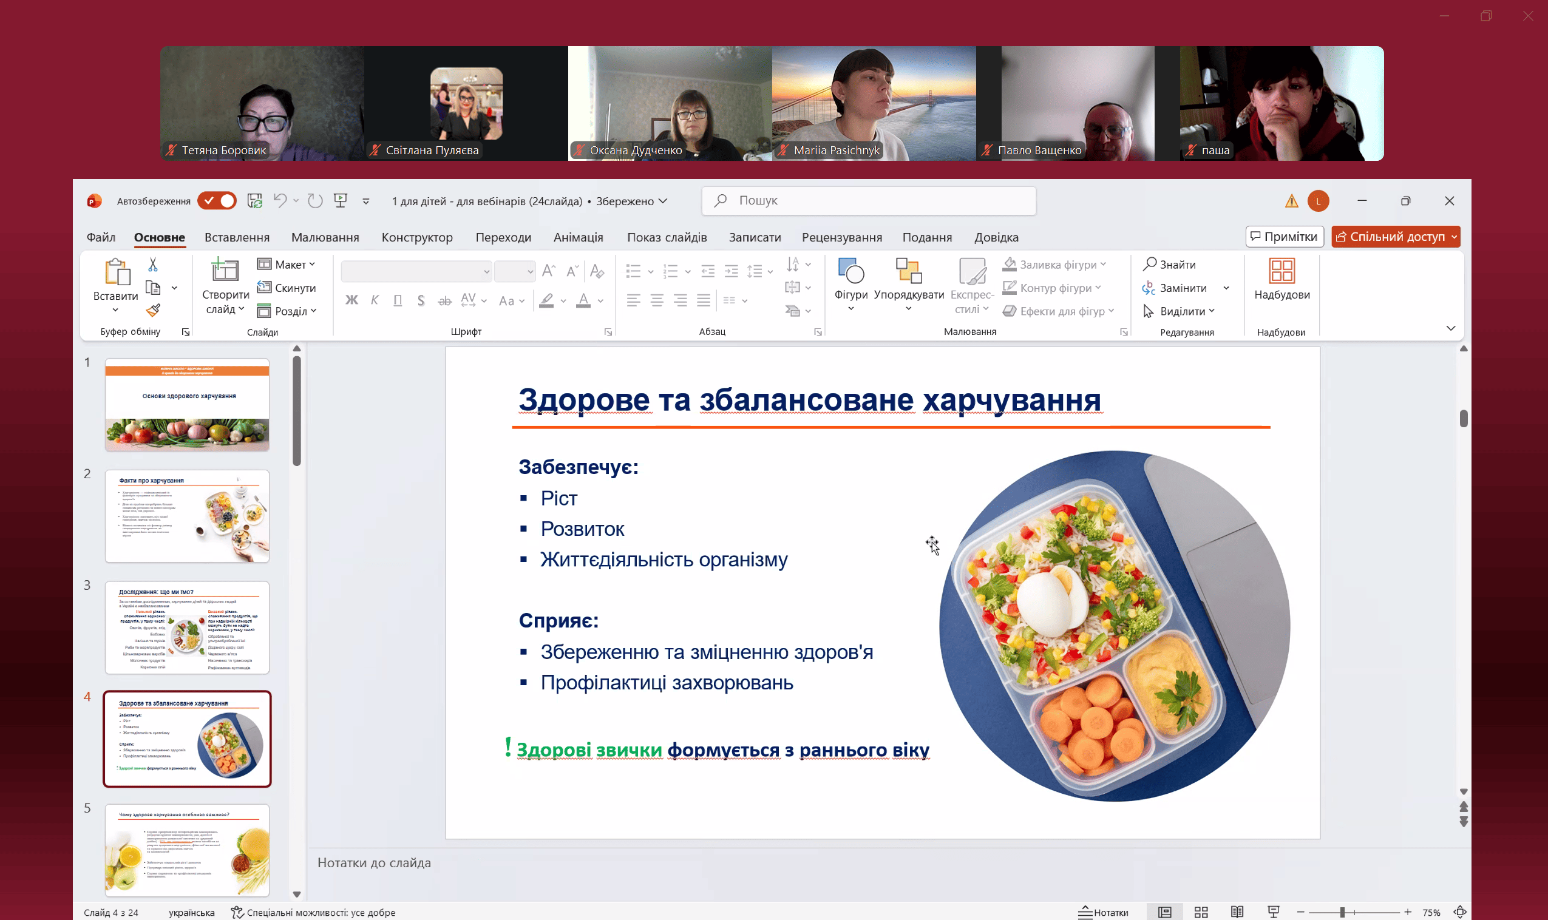The height and width of the screenshot is (920, 1548).
Task: Toggle Underline (П) formatting
Action: [x=398, y=300]
